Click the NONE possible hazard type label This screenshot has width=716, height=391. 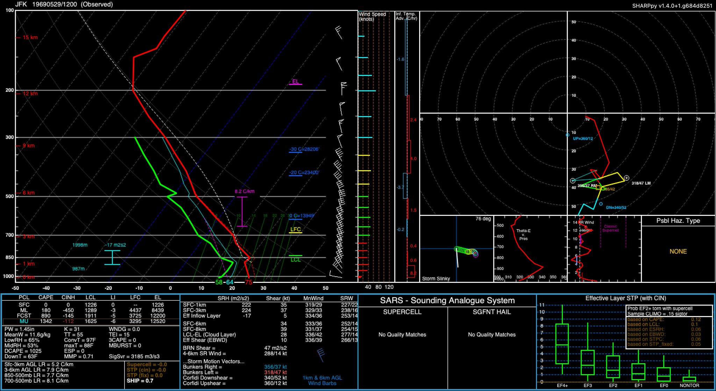tap(678, 251)
